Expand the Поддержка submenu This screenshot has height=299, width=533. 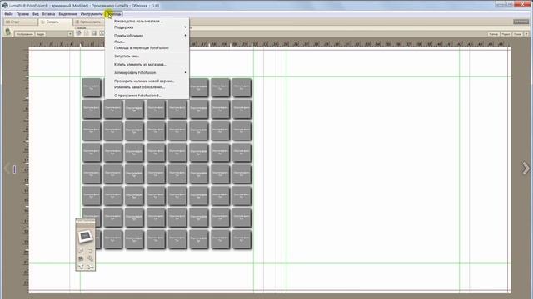[147, 27]
